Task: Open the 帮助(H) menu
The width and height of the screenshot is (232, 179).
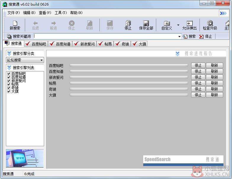Action: 76,13
